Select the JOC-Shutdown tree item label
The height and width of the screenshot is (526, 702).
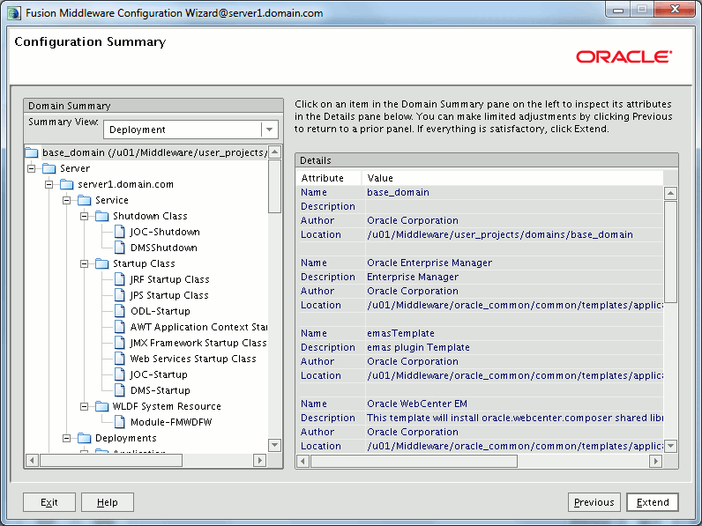tap(165, 232)
